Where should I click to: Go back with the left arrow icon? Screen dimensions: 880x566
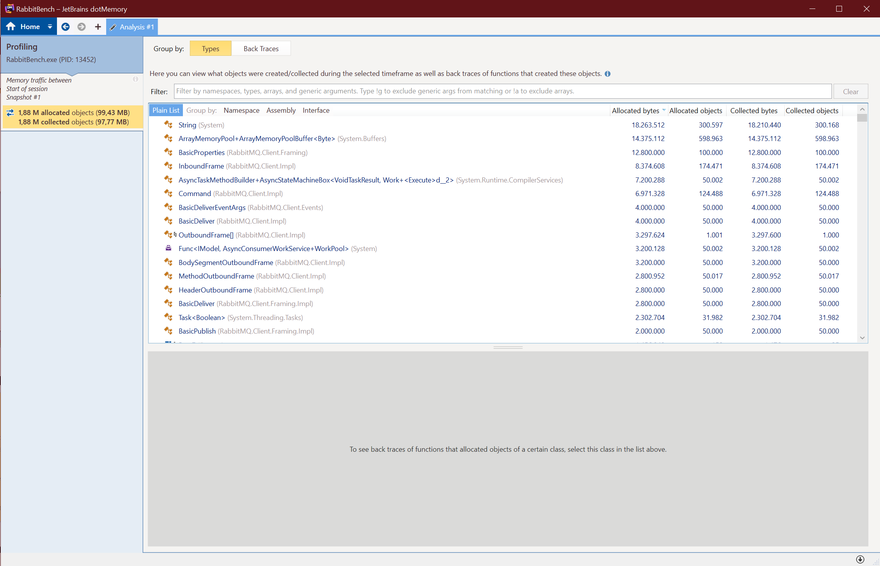[65, 27]
